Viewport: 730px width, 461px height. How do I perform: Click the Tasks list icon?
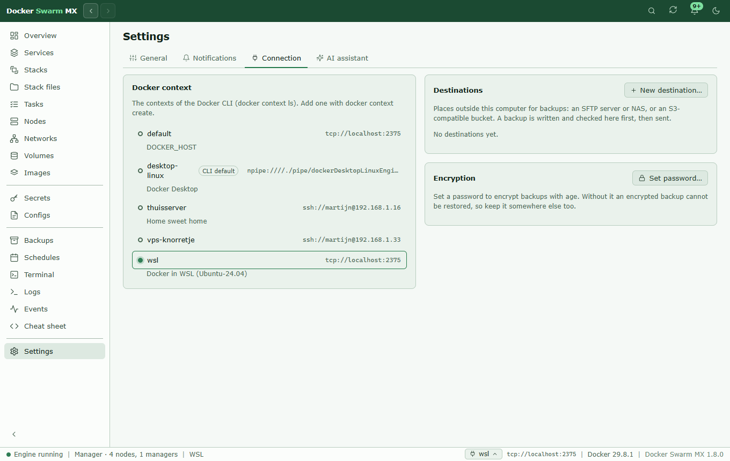(x=14, y=104)
